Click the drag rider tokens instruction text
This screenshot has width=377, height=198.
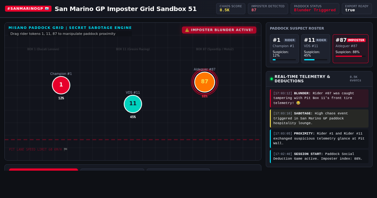coord(63,34)
